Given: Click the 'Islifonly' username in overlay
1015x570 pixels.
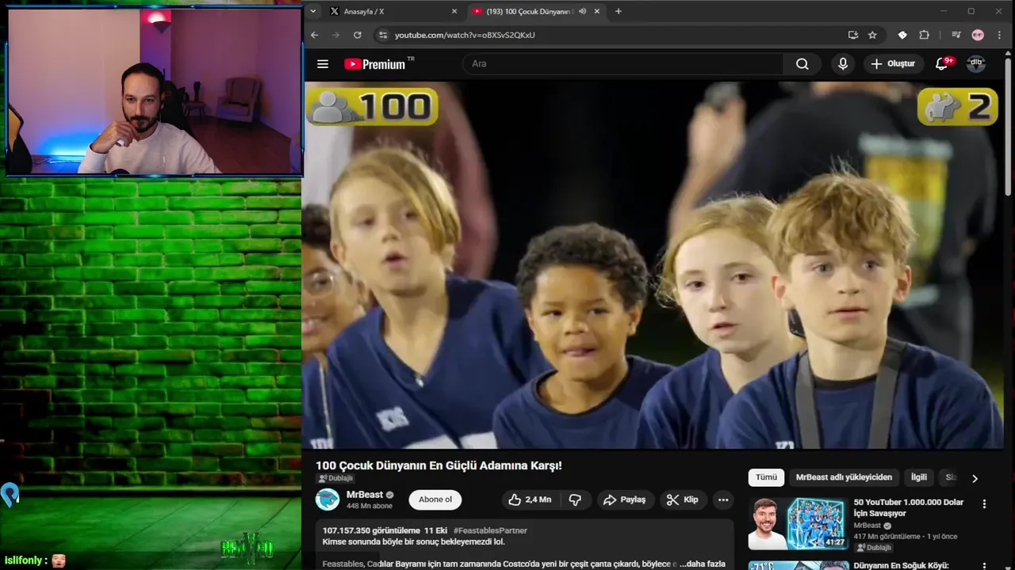Looking at the screenshot, I should click(23, 560).
